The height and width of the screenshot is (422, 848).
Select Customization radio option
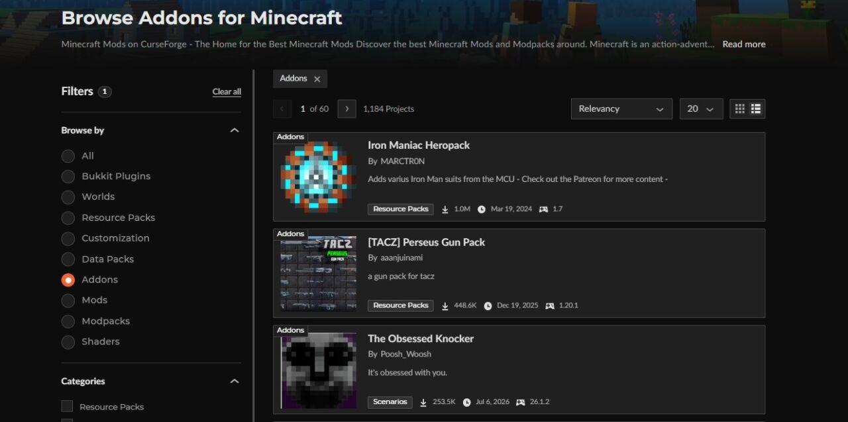click(x=68, y=238)
